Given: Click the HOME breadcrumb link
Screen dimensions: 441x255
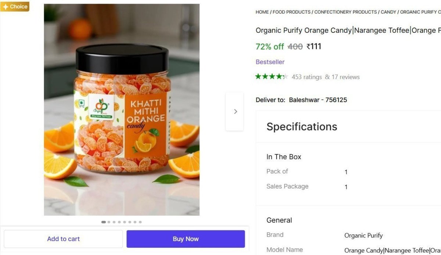Looking at the screenshot, I should [x=262, y=12].
